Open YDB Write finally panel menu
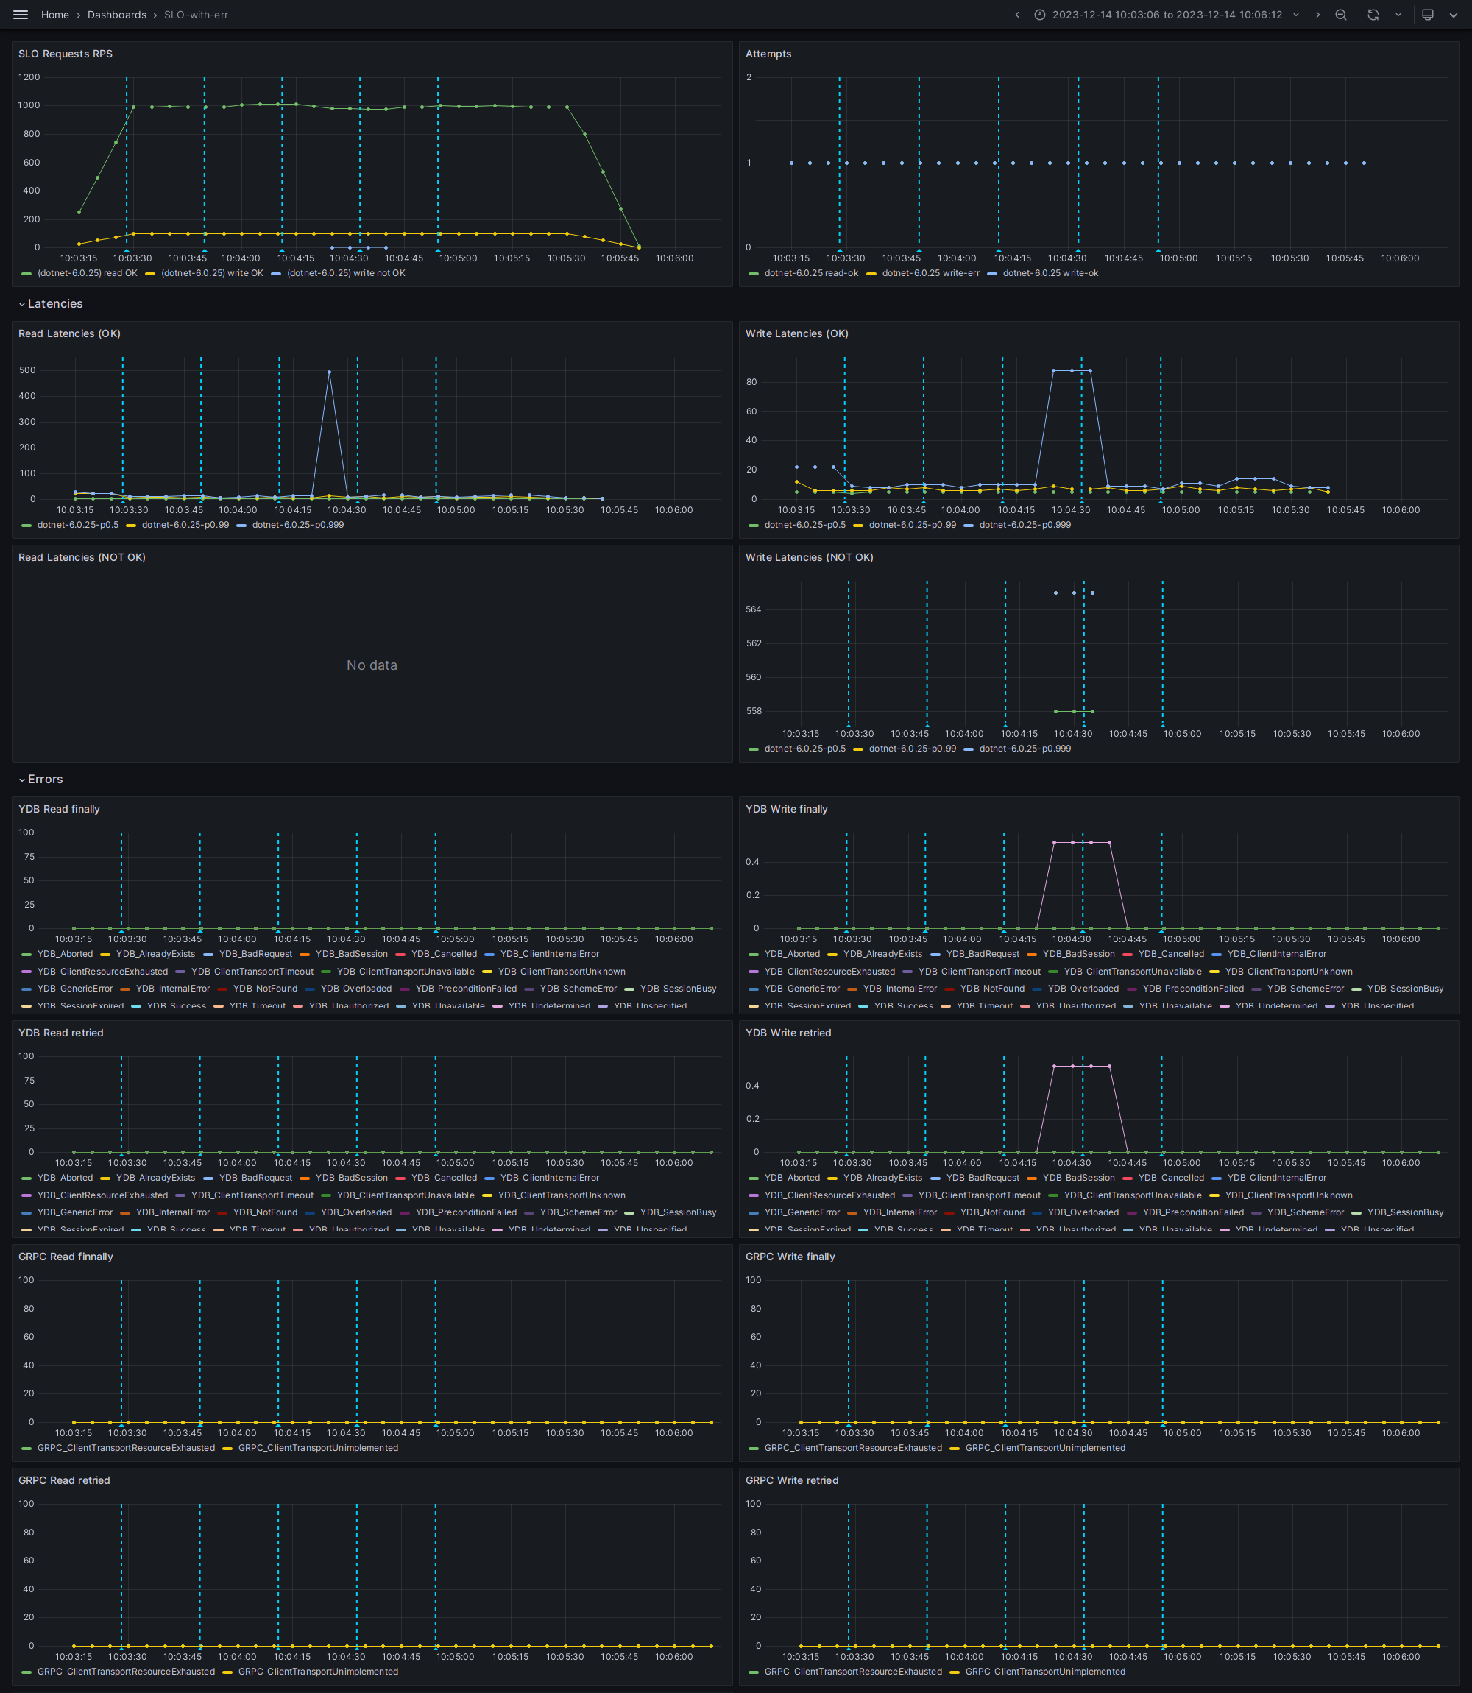1472x1693 pixels. click(x=786, y=809)
